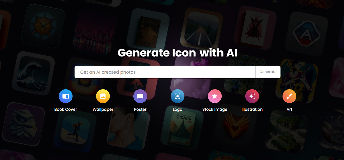The height and width of the screenshot is (160, 344).
Task: Click the blue Book Cover icon
Action: pos(66,96)
